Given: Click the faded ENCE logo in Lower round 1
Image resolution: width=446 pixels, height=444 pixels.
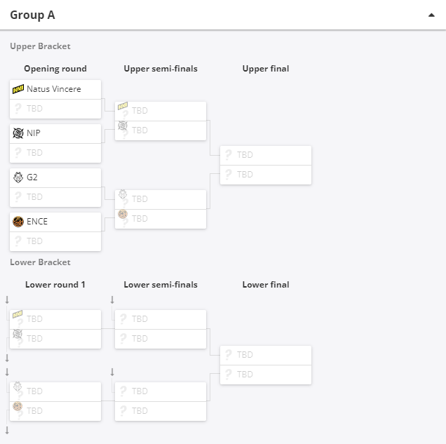Looking at the screenshot, I should pyautogui.click(x=18, y=406).
